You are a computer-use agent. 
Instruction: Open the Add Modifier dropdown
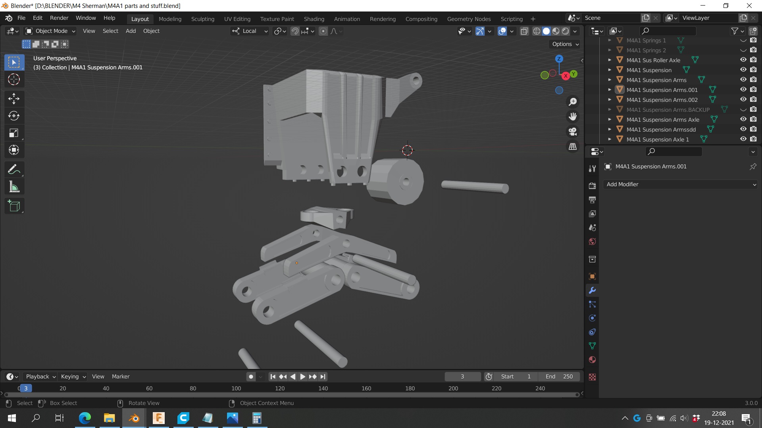click(680, 184)
